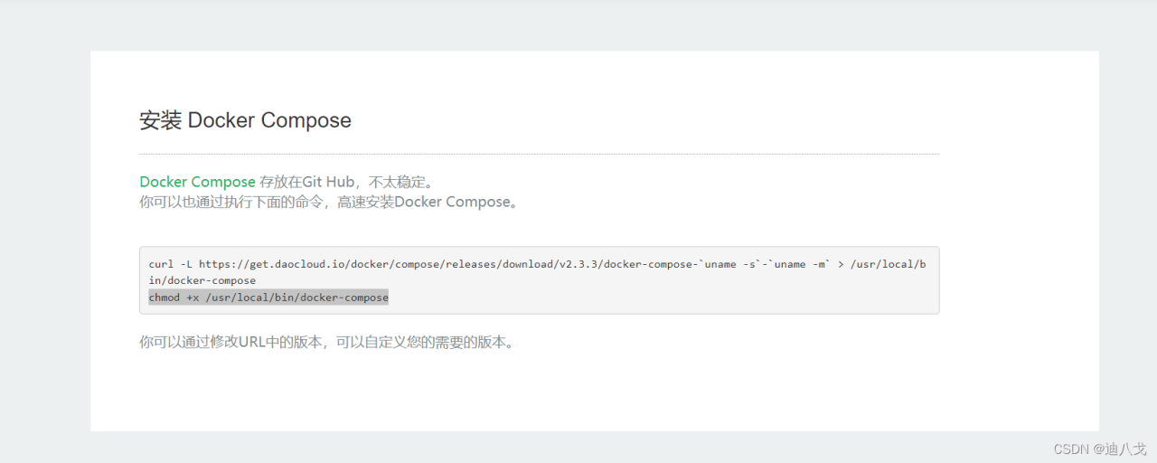
Task: Click the 安装 Docker Compose heading
Action: (245, 120)
